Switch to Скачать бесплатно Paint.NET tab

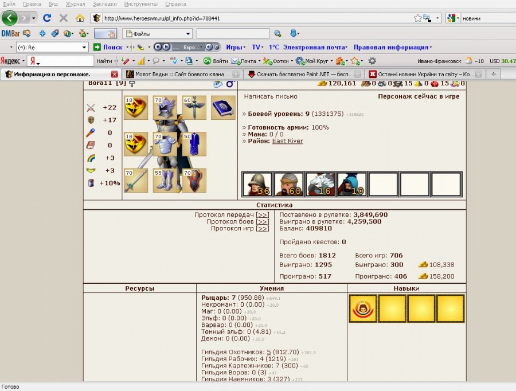304,74
